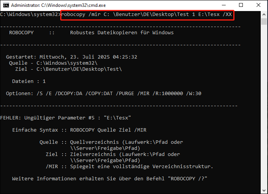Click the ROBOCOPY header title line

[91, 33]
